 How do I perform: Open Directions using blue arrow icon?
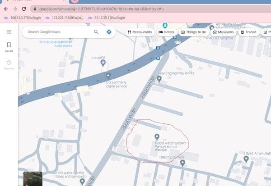[109, 32]
